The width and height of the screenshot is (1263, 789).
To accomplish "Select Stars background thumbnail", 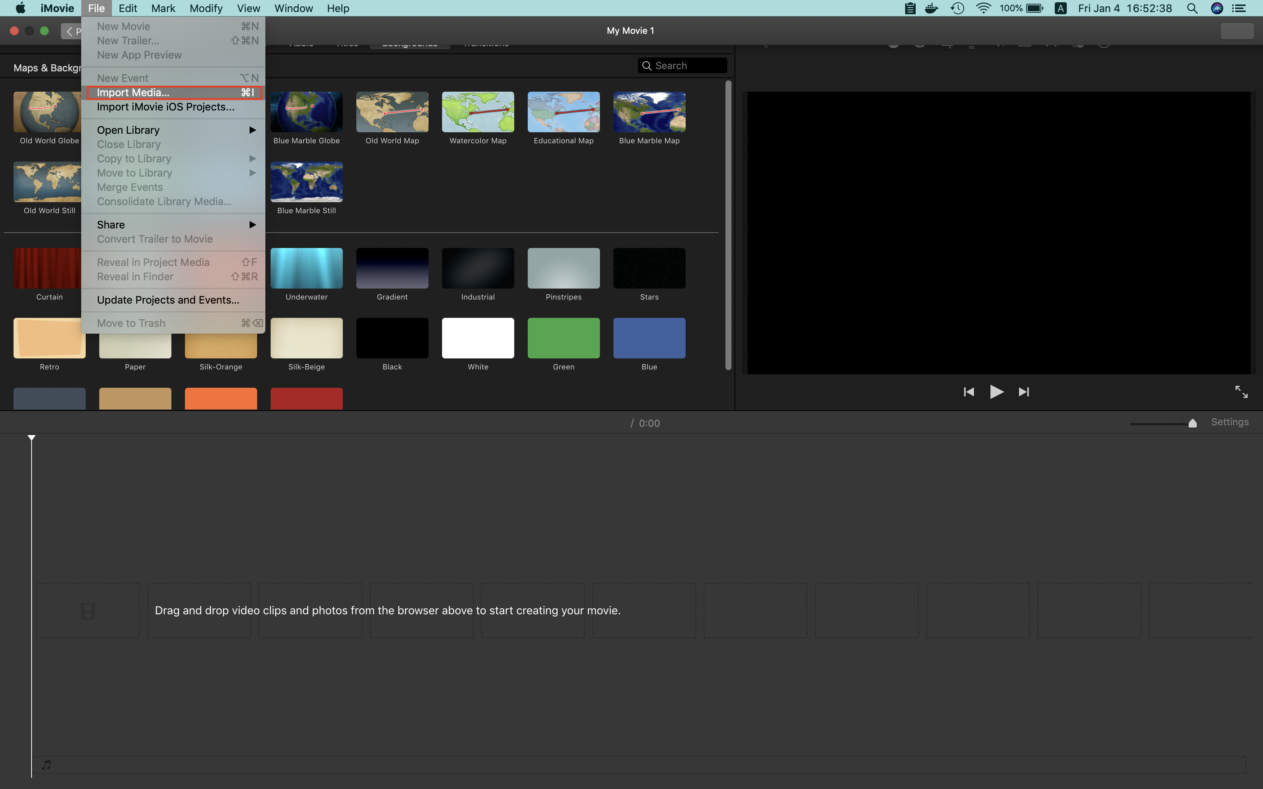I will click(x=649, y=268).
